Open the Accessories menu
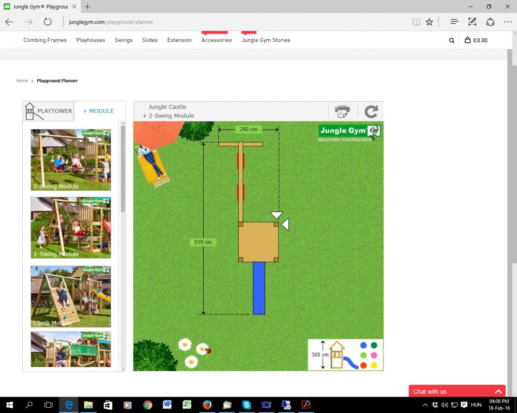The width and height of the screenshot is (517, 413). (x=217, y=40)
